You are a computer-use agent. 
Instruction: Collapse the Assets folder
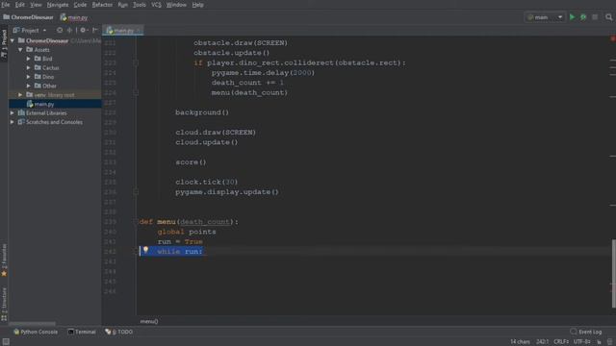20,50
